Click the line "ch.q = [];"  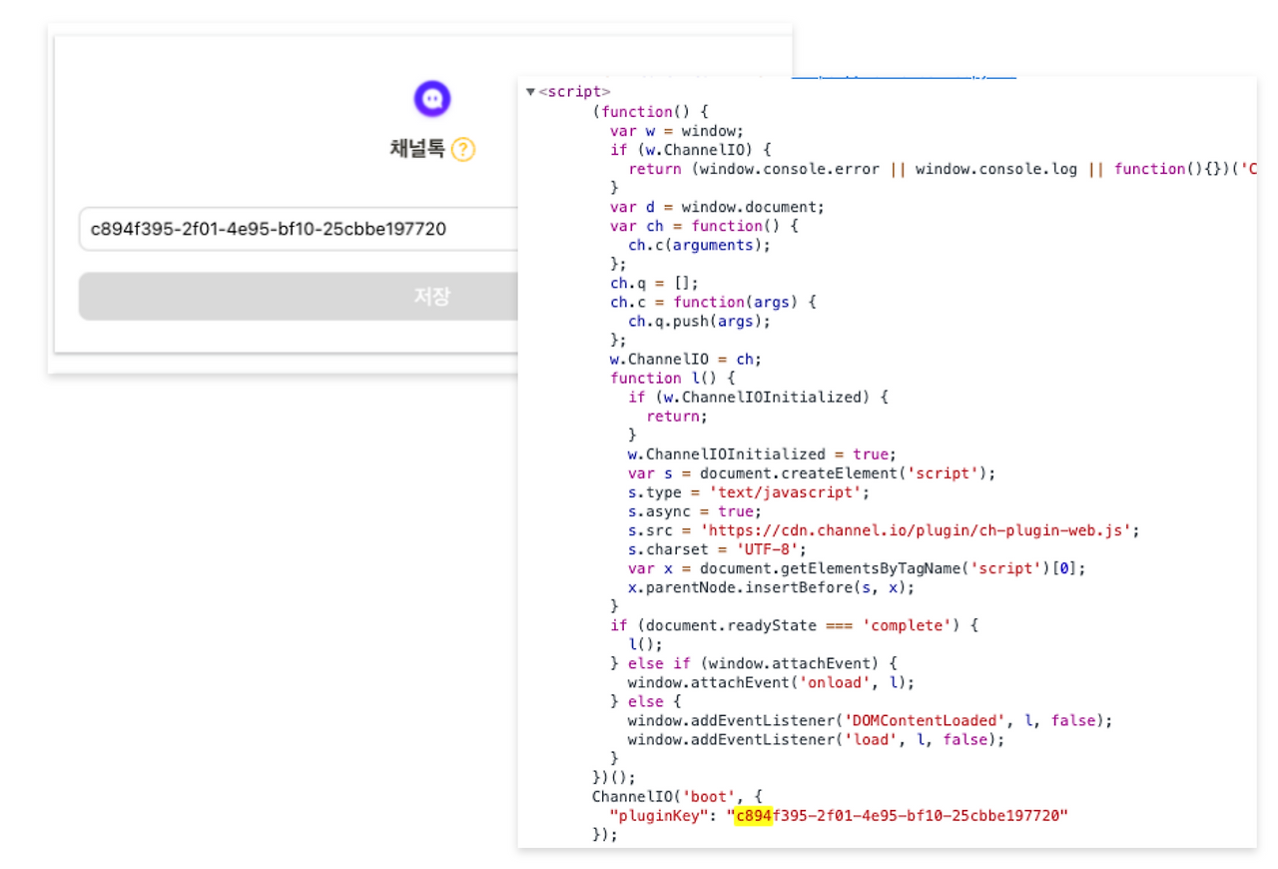(x=655, y=283)
